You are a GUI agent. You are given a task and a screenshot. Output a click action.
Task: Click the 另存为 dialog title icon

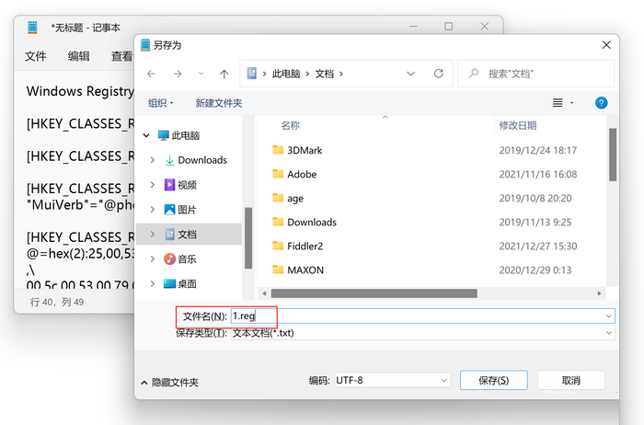tap(145, 45)
